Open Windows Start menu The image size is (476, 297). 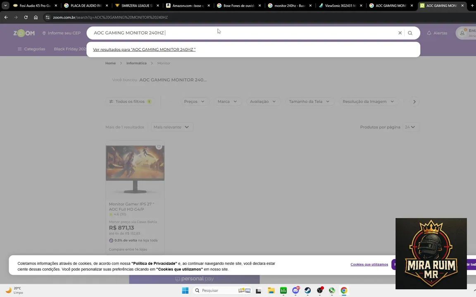[185, 290]
